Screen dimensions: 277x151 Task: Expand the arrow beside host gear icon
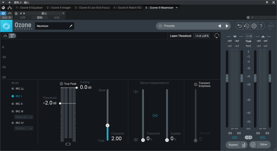point(252,18)
